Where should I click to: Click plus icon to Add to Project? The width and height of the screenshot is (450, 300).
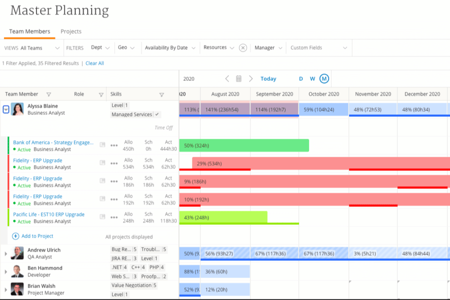click(15, 236)
